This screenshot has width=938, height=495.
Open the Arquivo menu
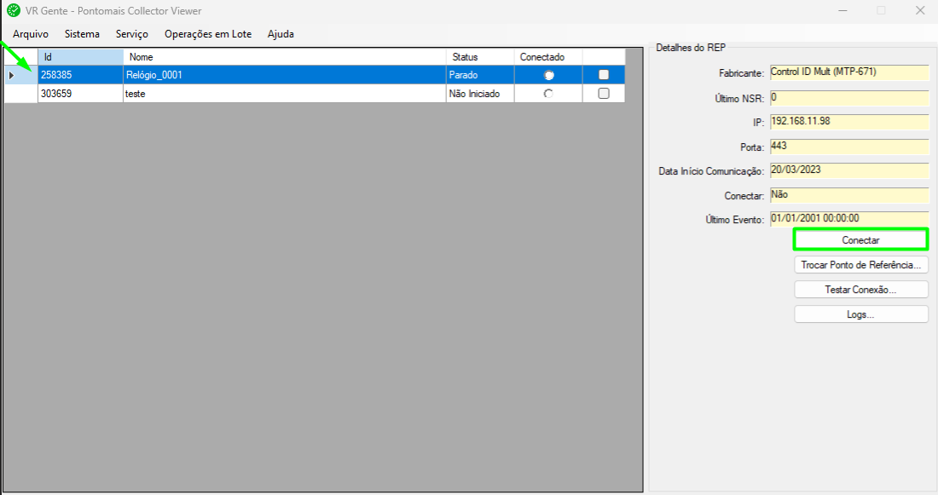coord(31,34)
